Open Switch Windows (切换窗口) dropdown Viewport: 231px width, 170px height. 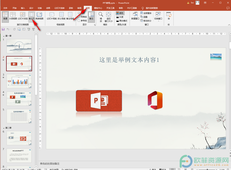tap(158, 17)
